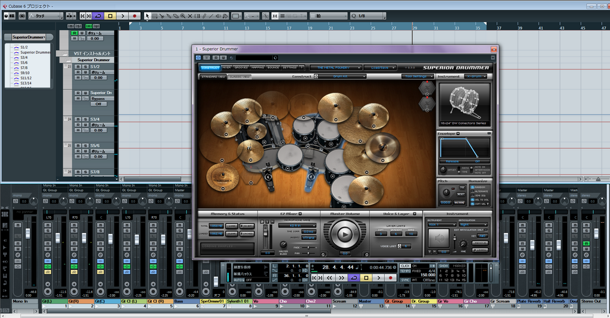Go to previous marker in transport panel

click(x=315, y=278)
